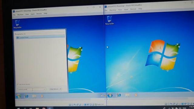Viewport: 194px width, 109px height.
Task: Open View menu in PC2 VirtualBox window
Action: pyautogui.click(x=120, y=10)
